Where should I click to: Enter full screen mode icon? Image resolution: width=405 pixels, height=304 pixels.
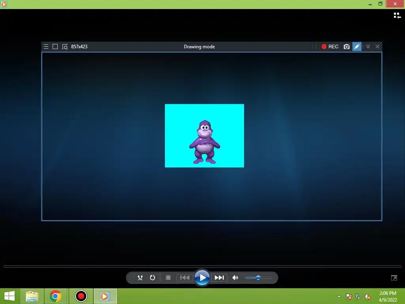tap(394, 278)
